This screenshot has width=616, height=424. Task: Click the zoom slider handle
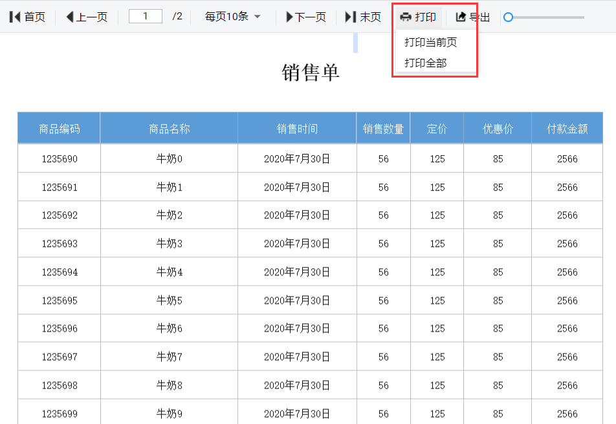pyautogui.click(x=508, y=17)
